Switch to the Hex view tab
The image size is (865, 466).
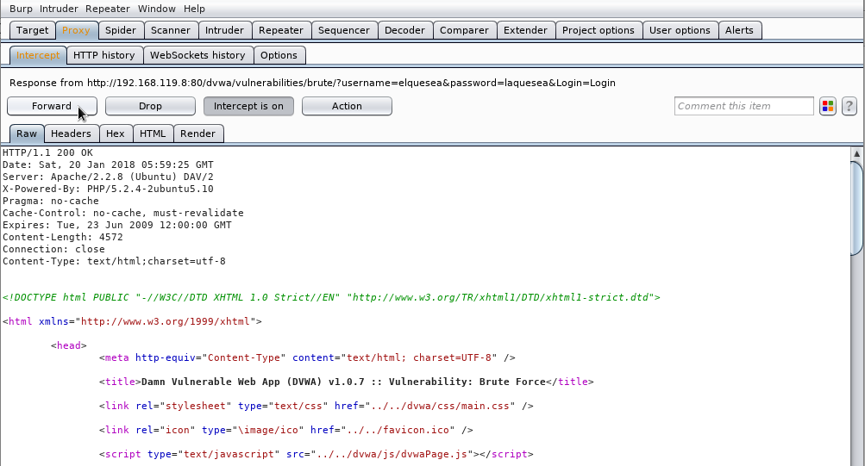click(116, 134)
